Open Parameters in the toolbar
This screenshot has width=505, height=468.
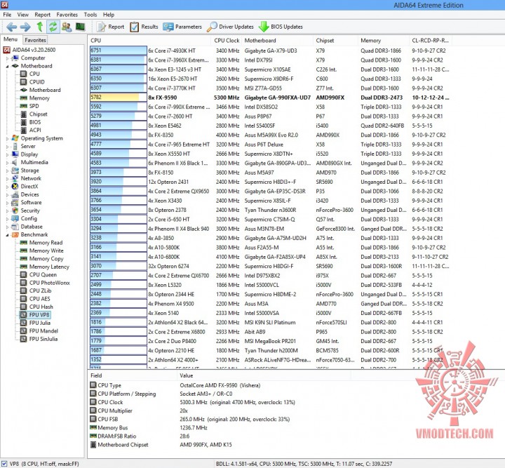coord(182,27)
